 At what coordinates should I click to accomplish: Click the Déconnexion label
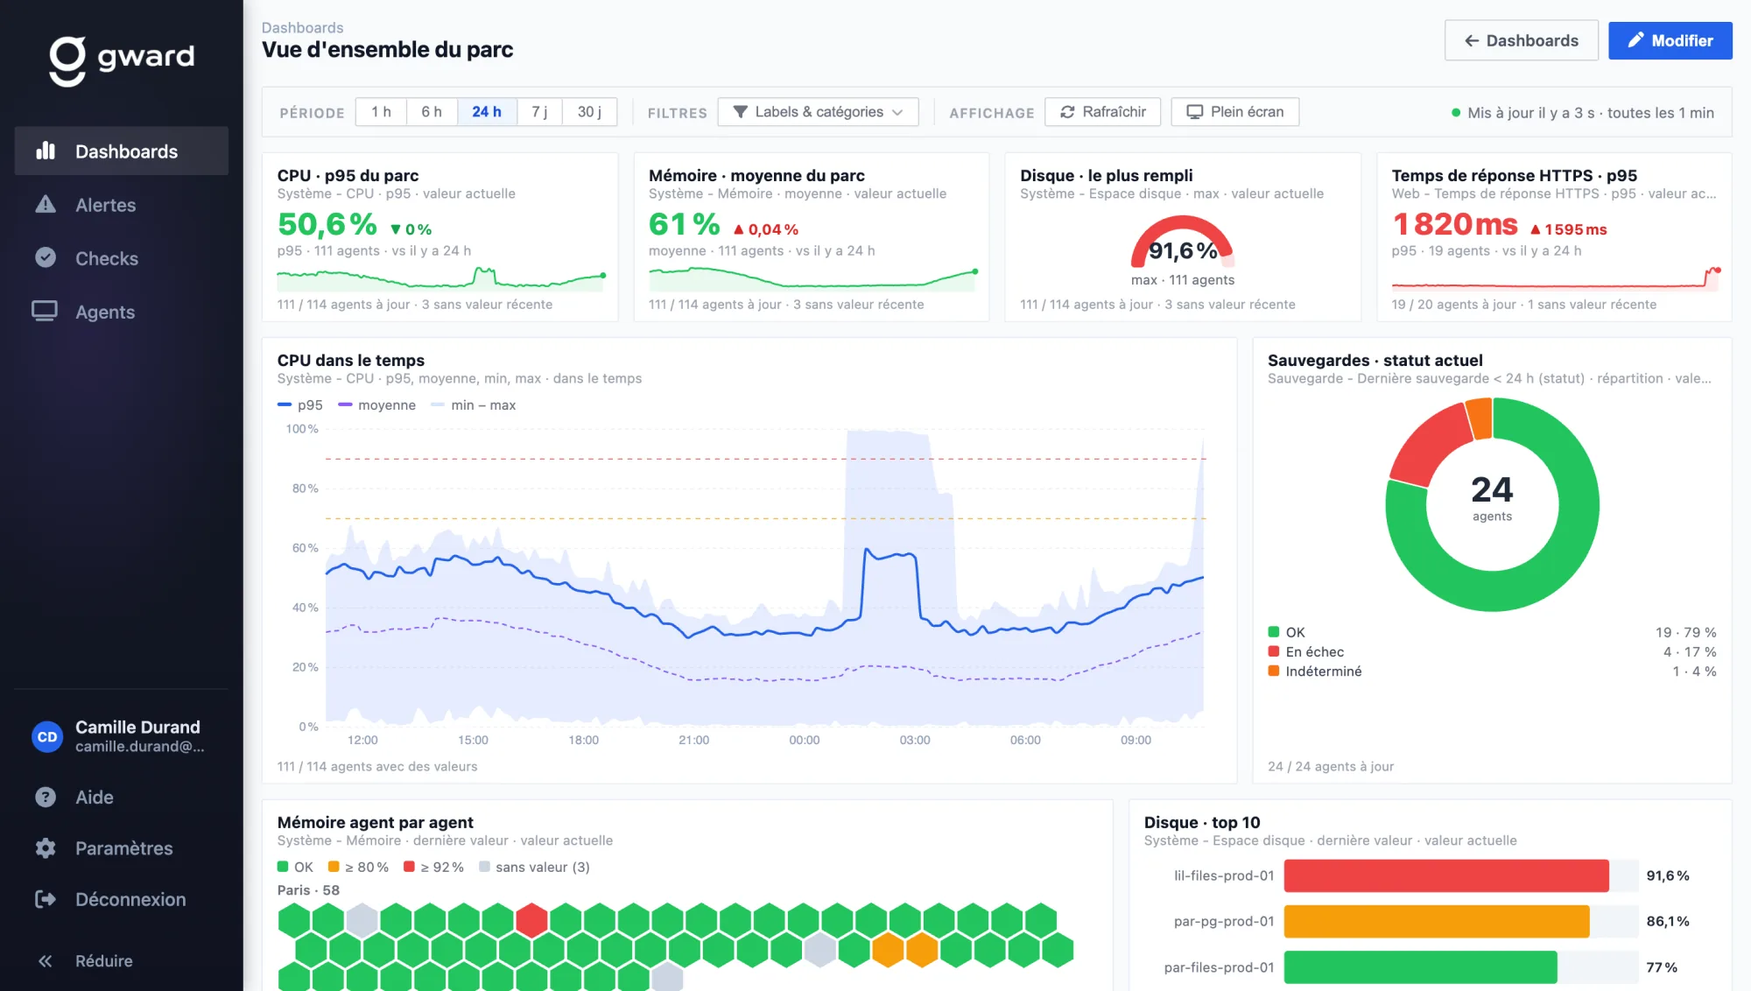coord(130,899)
